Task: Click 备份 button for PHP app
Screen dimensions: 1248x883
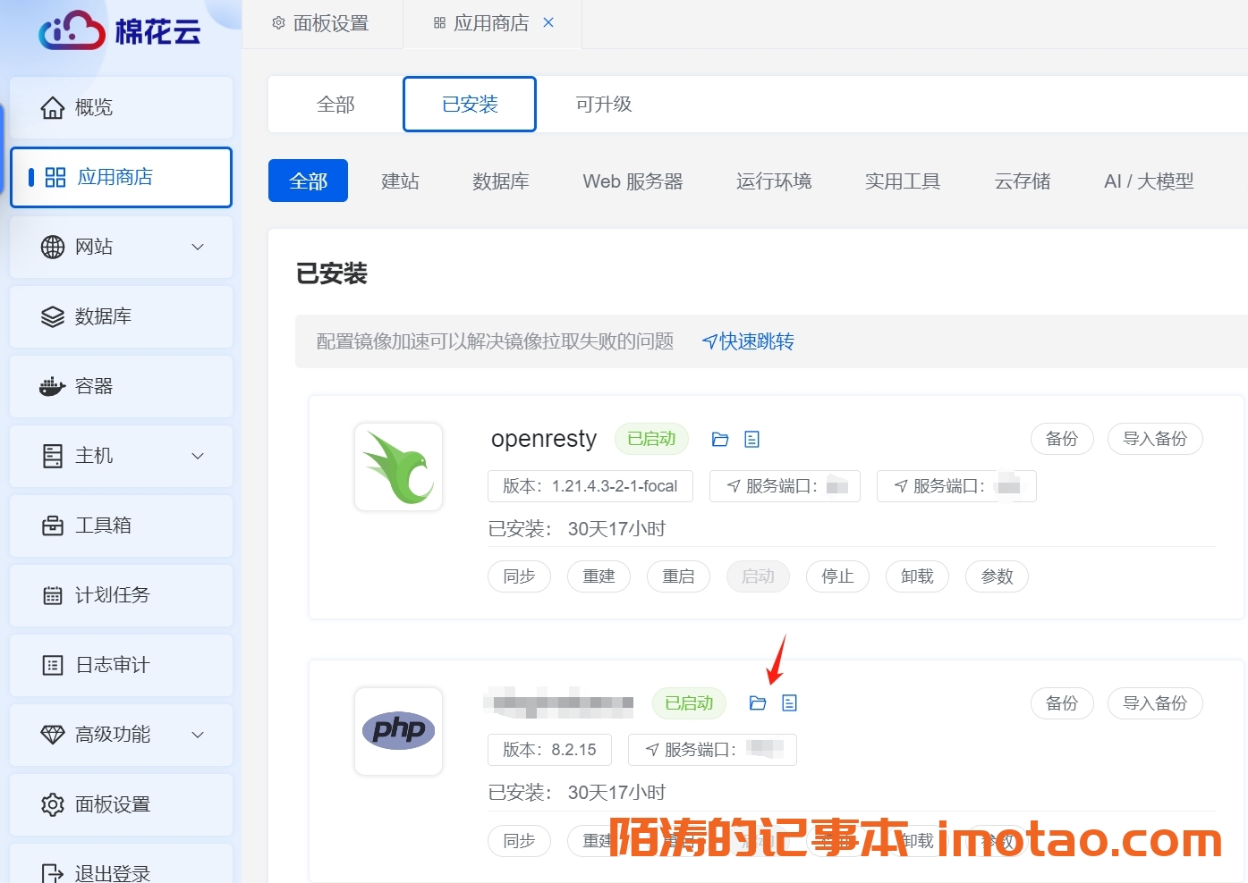Action: click(1062, 703)
